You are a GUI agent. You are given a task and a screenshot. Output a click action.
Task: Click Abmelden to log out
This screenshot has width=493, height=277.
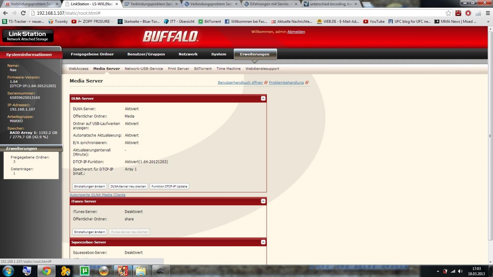point(296,32)
